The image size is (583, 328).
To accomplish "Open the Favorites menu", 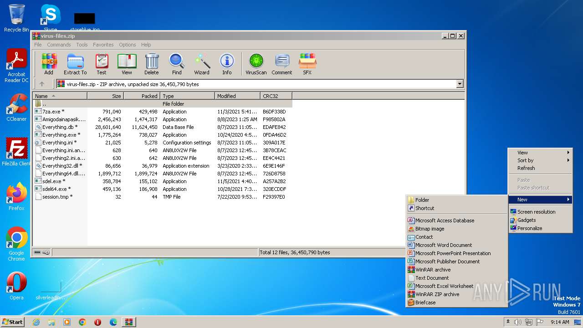I will (103, 45).
